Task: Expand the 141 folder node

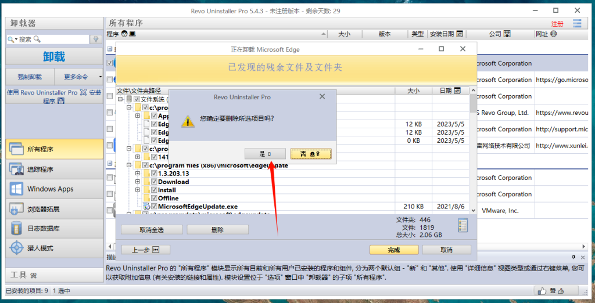Action: [138, 157]
